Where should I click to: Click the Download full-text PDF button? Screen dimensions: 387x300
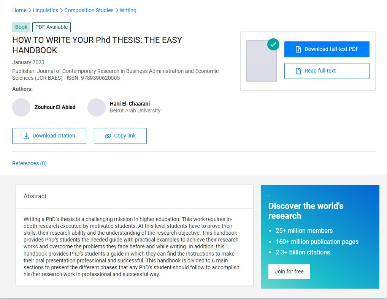(327, 49)
